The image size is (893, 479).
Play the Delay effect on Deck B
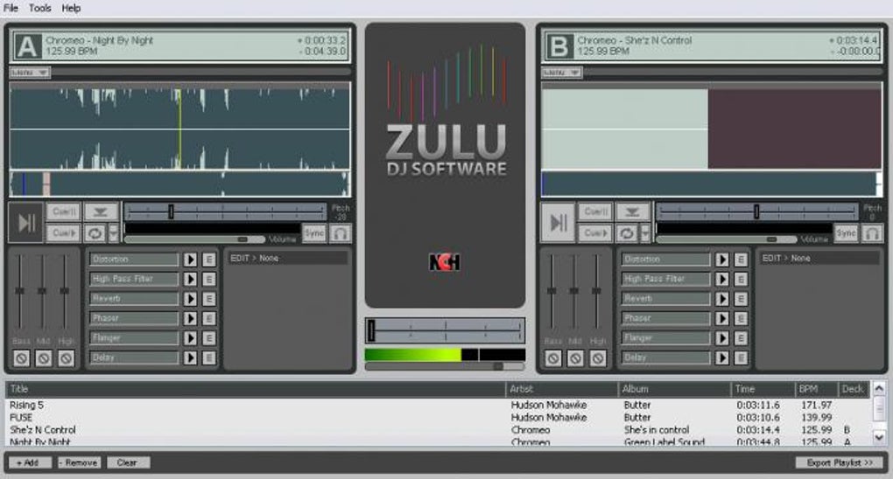[x=722, y=358]
